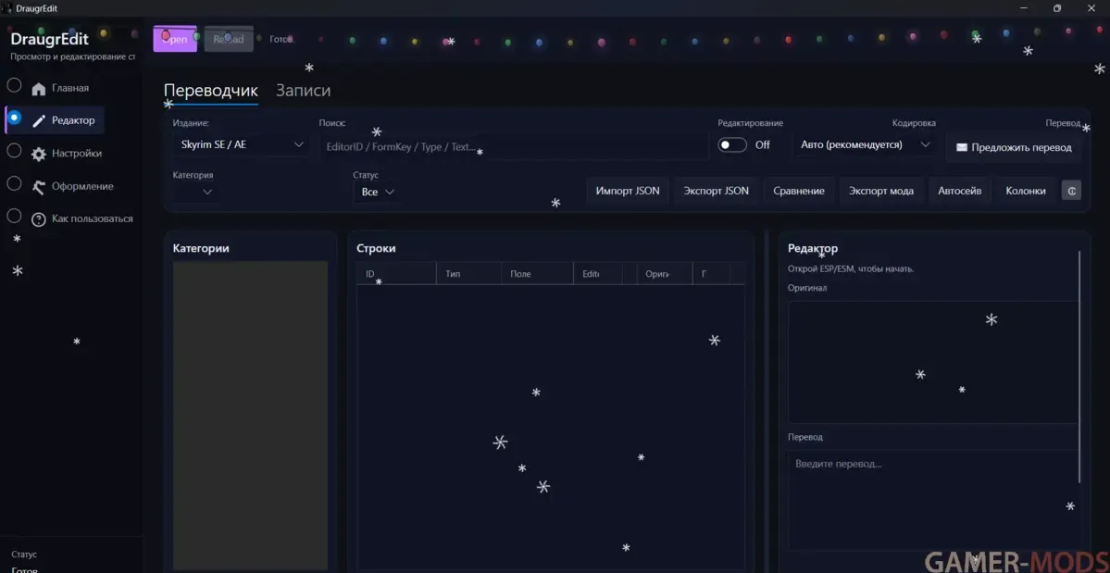Screen dimensions: 1110x573
Task: Click the home icon beside Главная
Action: [x=38, y=89]
